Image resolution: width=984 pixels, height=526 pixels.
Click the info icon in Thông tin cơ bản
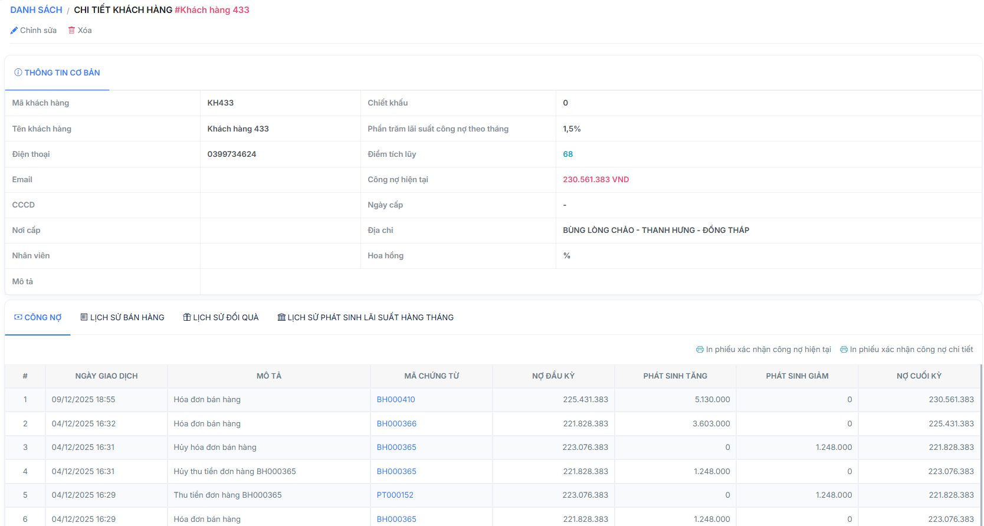pos(18,73)
